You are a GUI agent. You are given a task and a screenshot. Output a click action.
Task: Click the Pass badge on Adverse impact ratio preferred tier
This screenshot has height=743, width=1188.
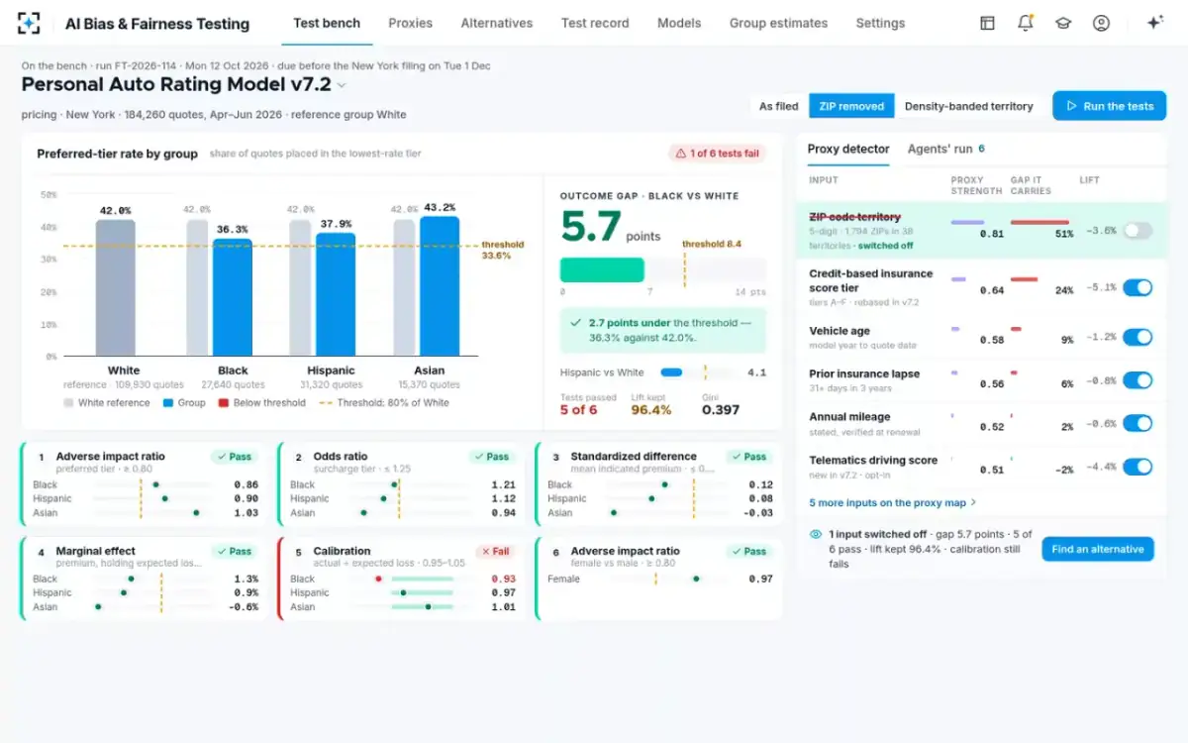235,457
